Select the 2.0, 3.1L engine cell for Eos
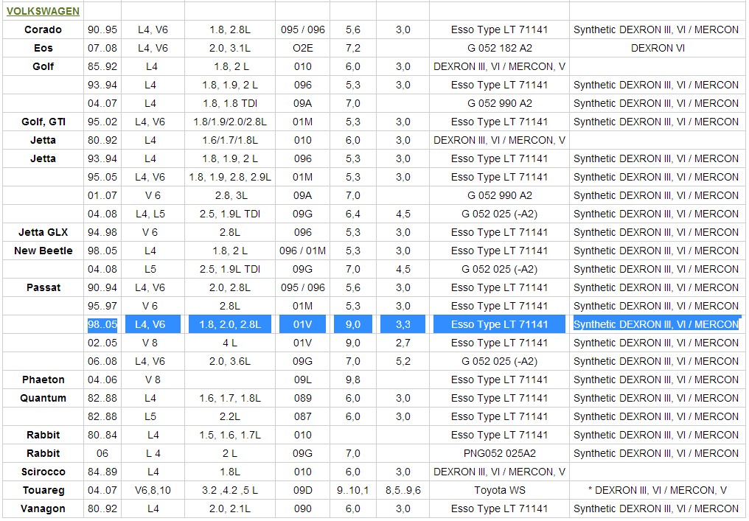Viewport: 749px width, 521px height. click(x=230, y=48)
